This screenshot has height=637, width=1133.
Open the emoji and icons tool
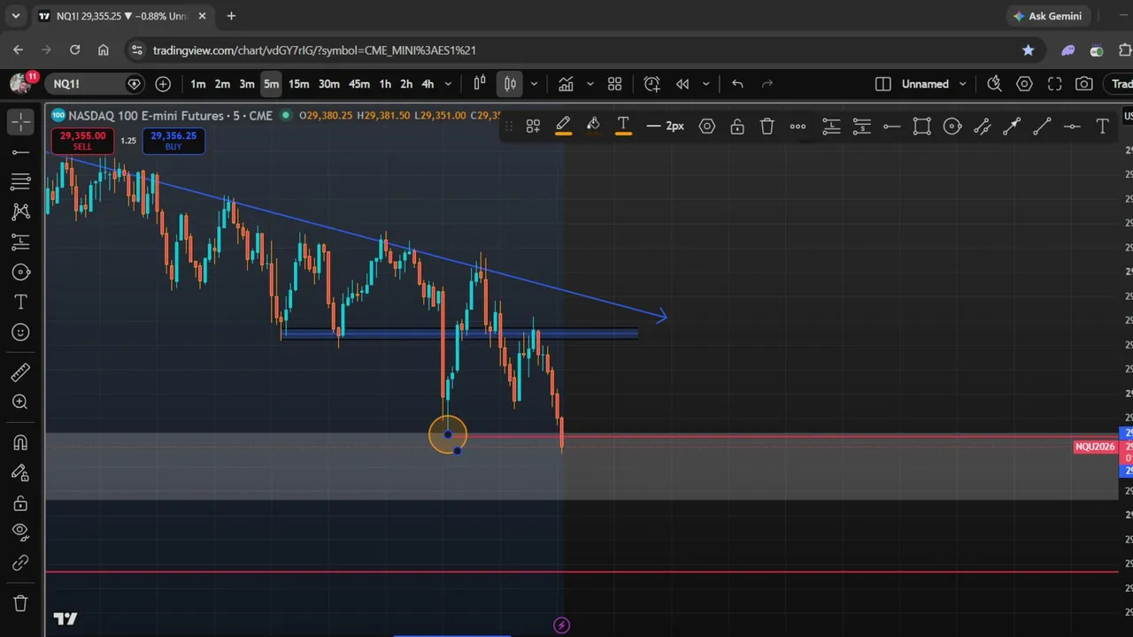point(21,333)
